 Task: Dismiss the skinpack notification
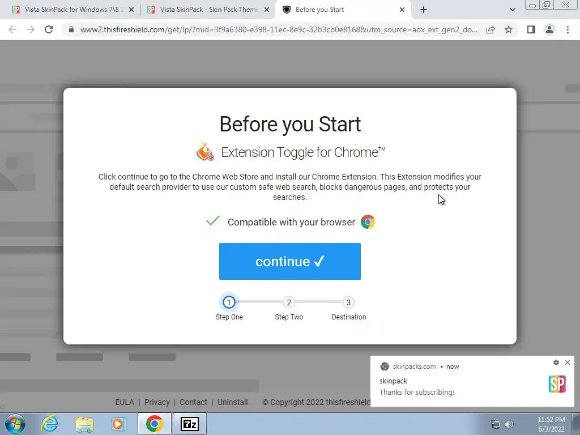click(568, 362)
